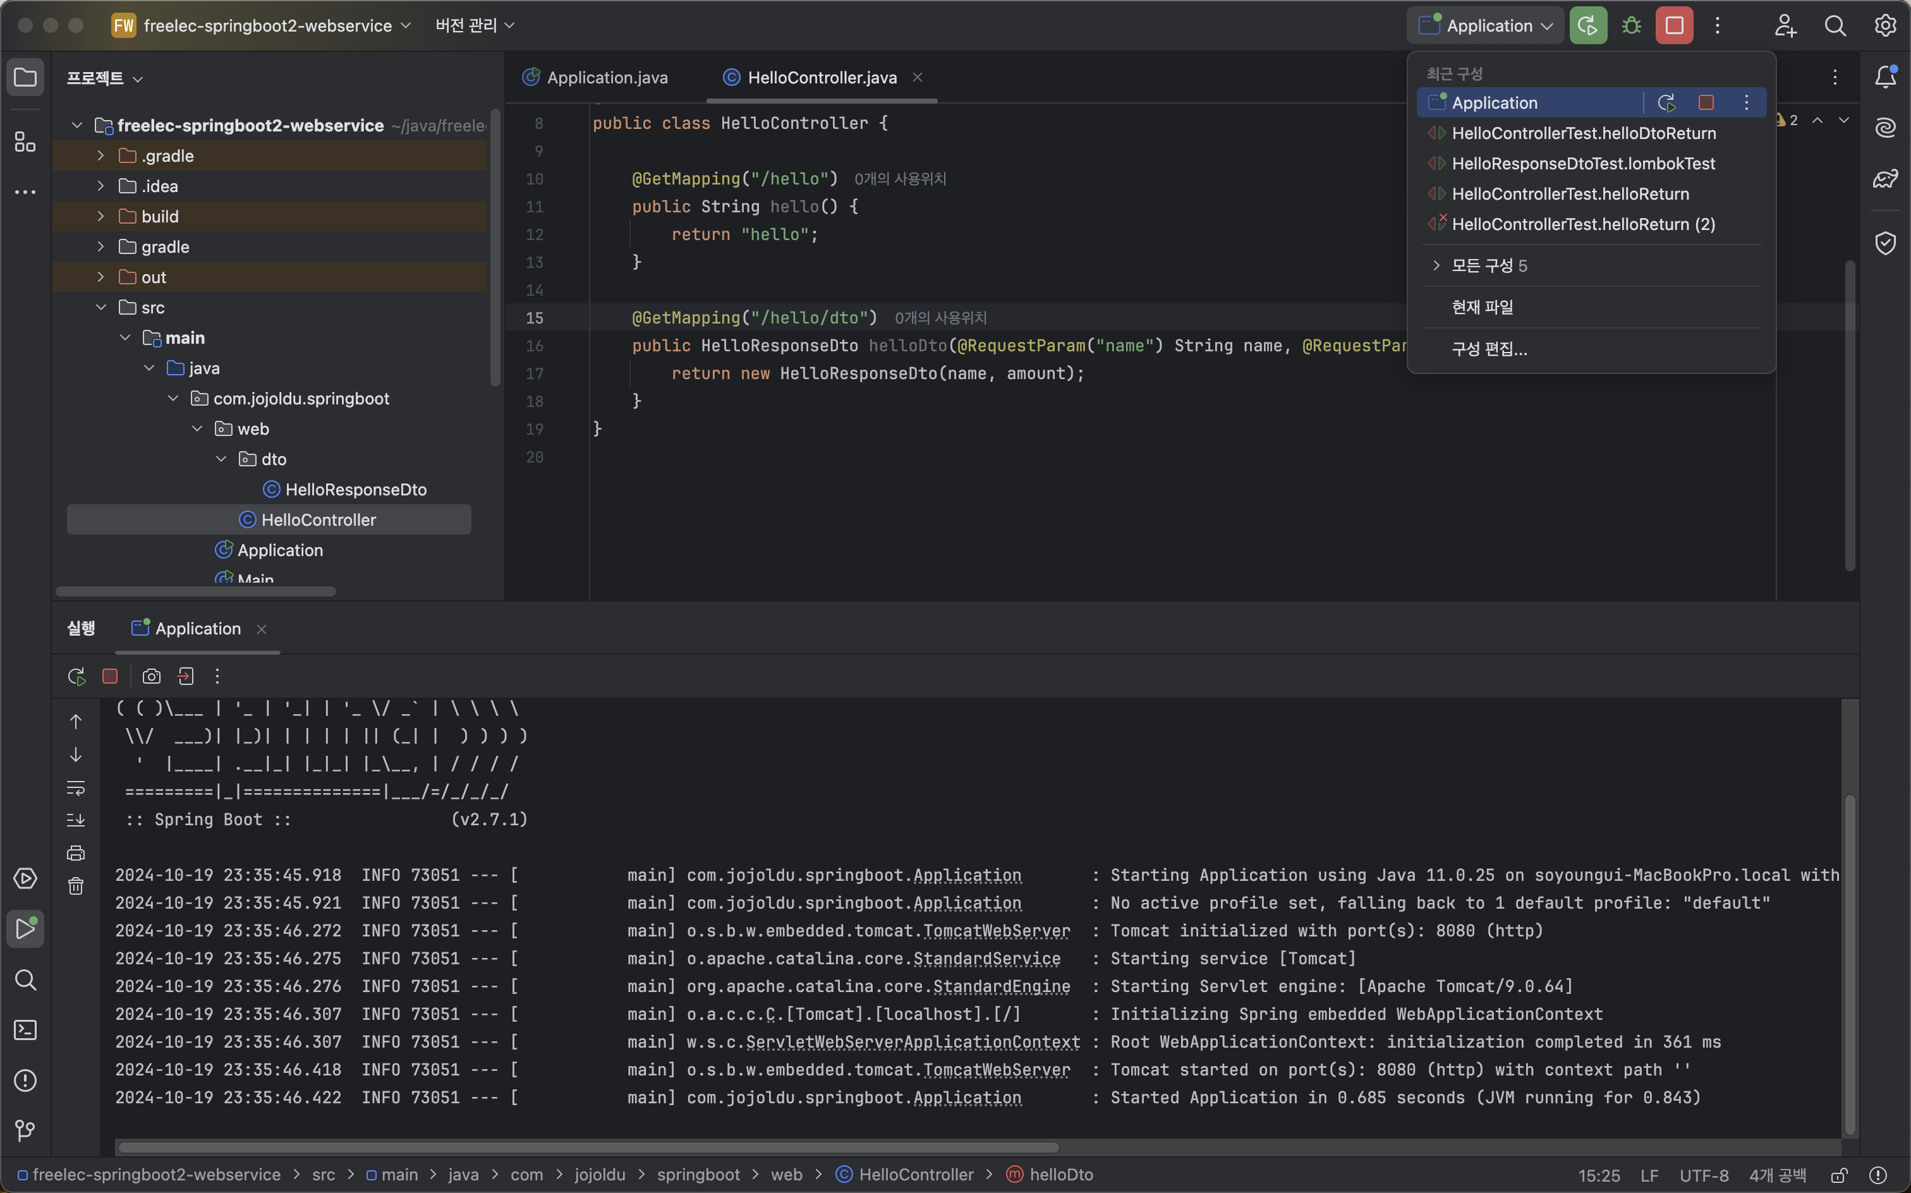Click 구성 편집... to edit configurations
This screenshot has width=1911, height=1193.
(x=1489, y=349)
